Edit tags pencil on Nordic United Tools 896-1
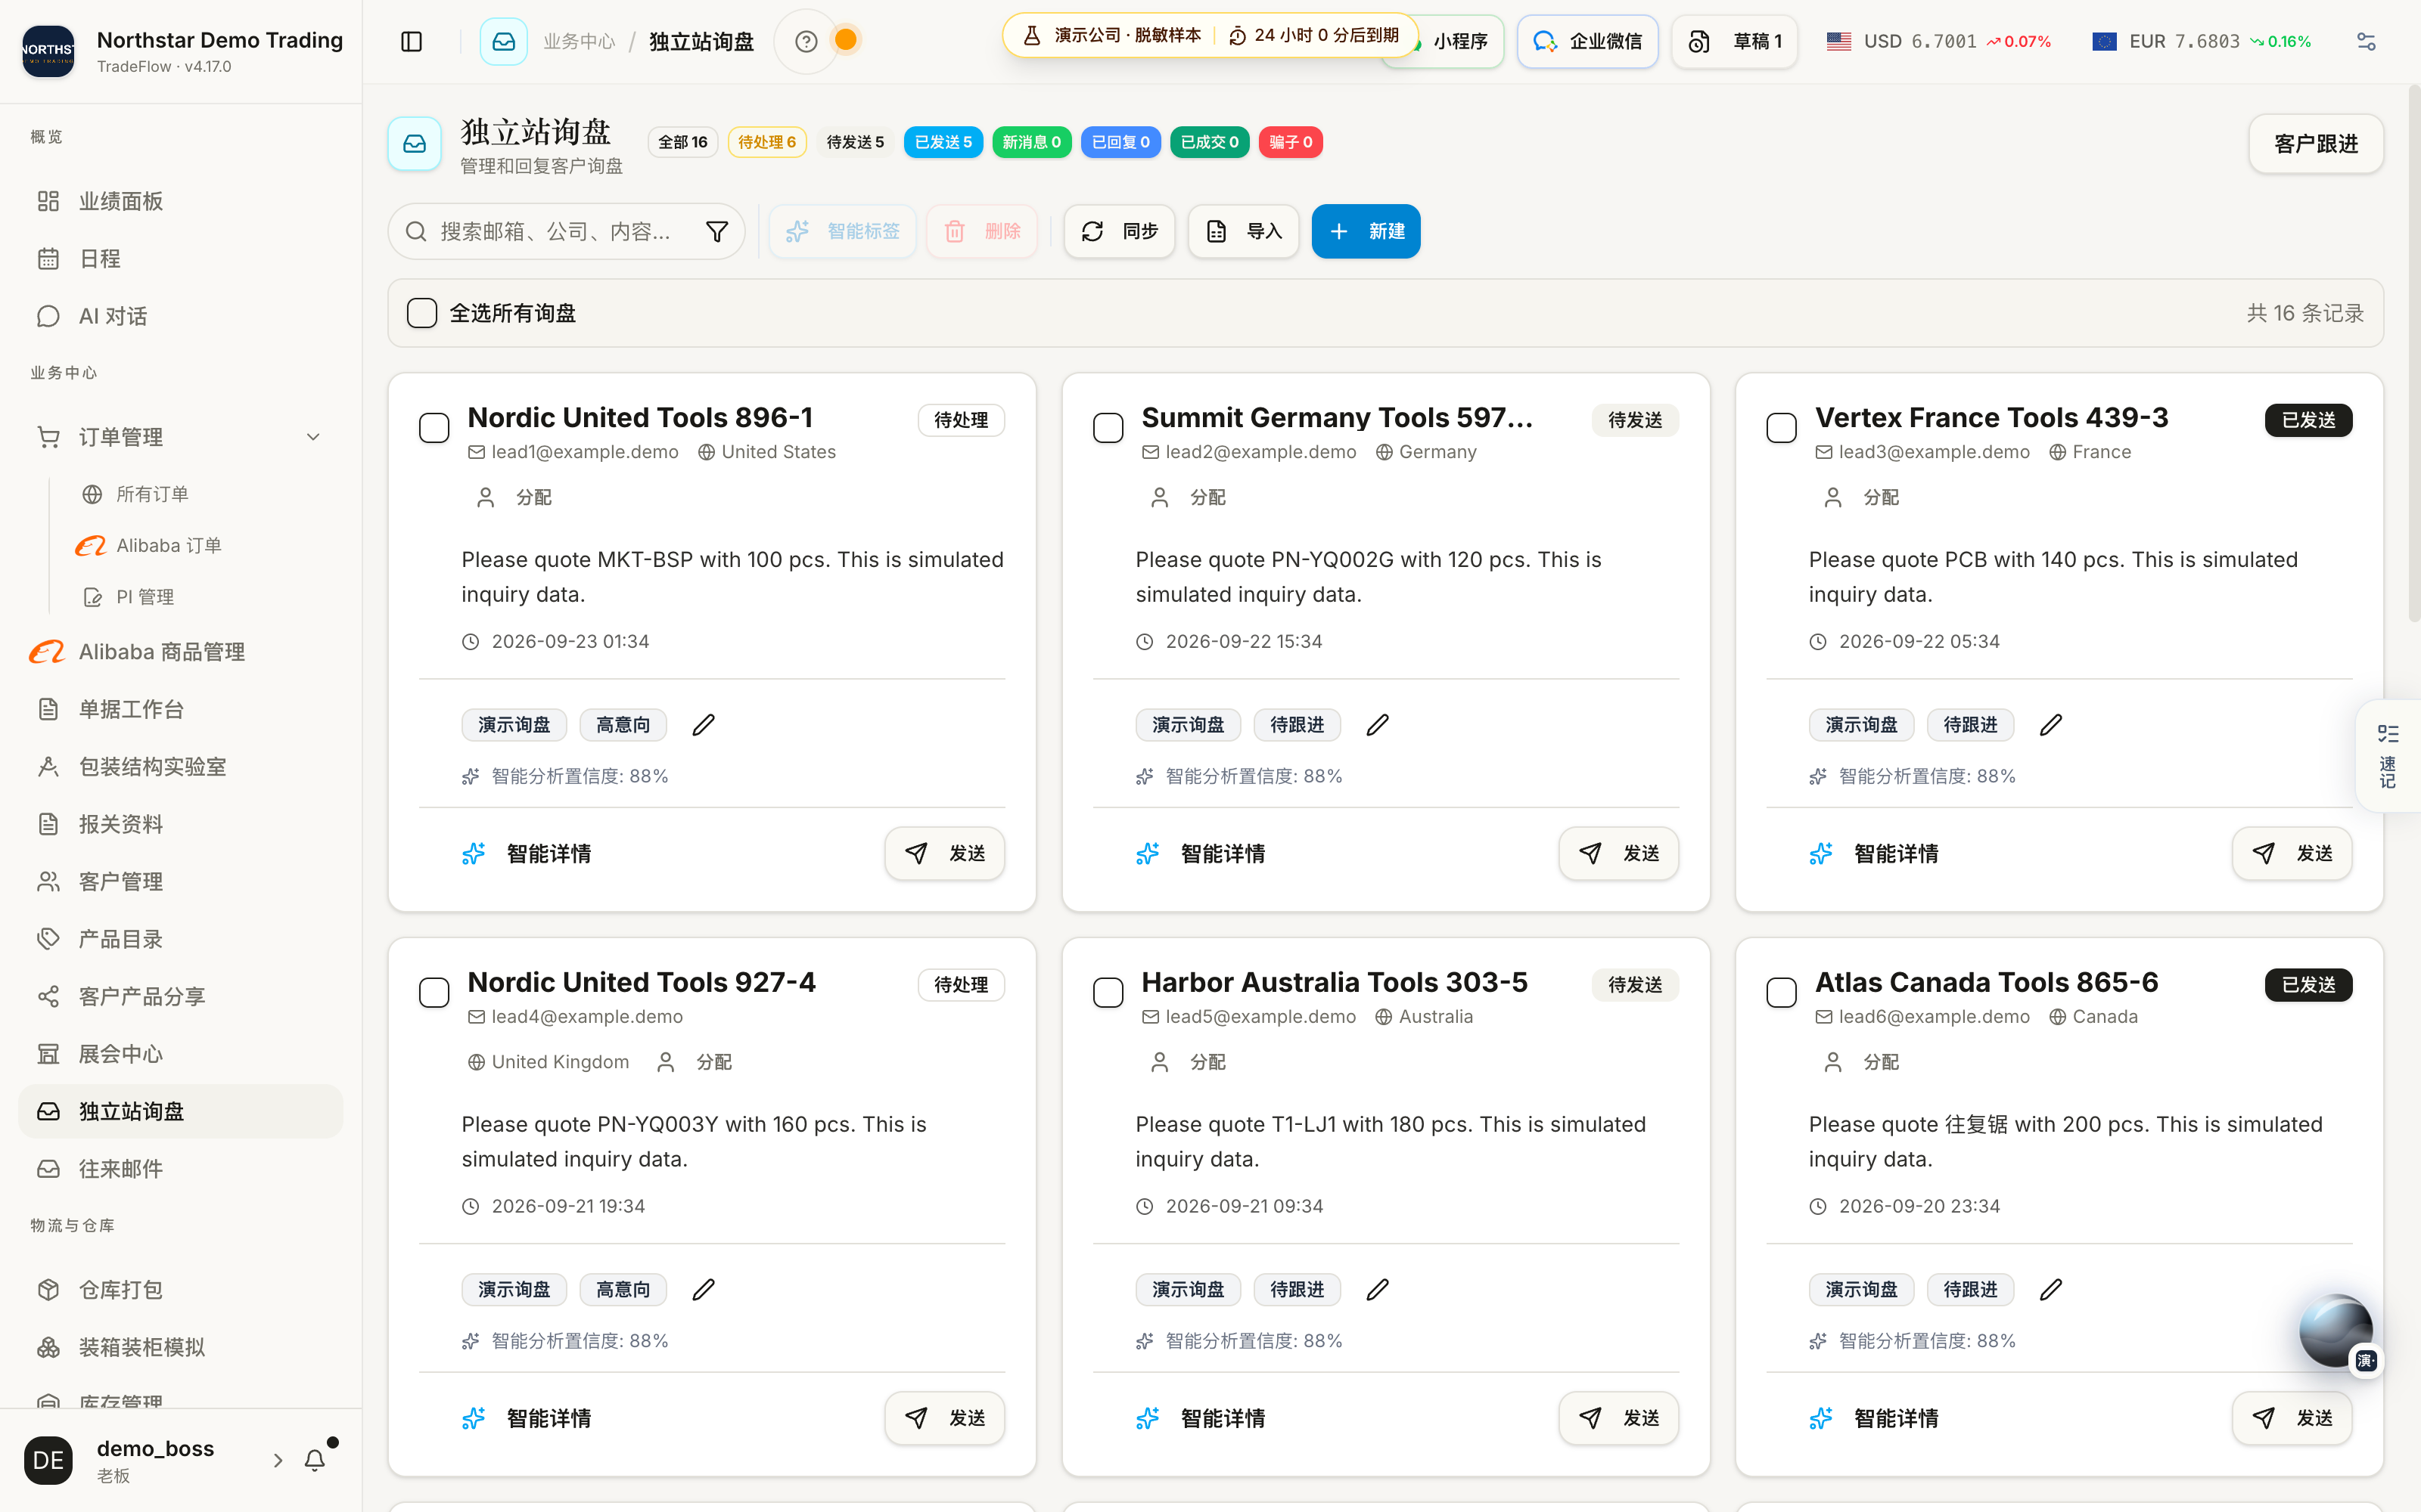 point(704,725)
